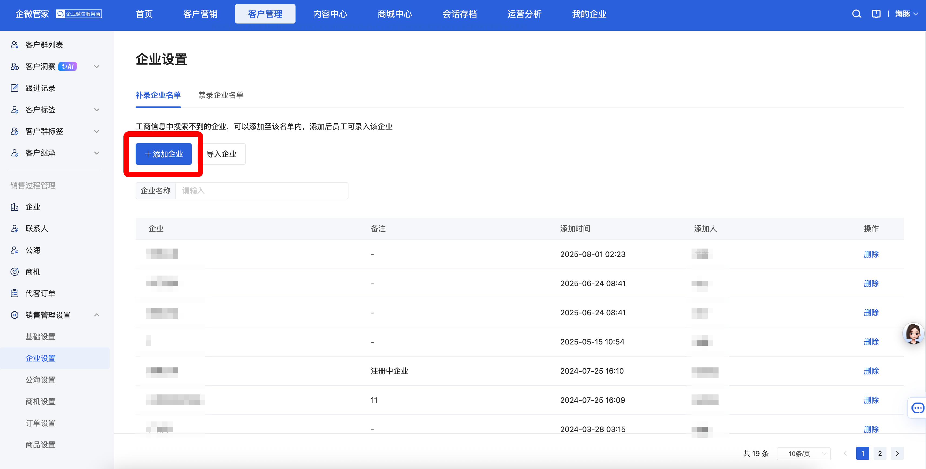Switch to the 禁录企业名单 tab
The image size is (926, 469).
click(221, 95)
